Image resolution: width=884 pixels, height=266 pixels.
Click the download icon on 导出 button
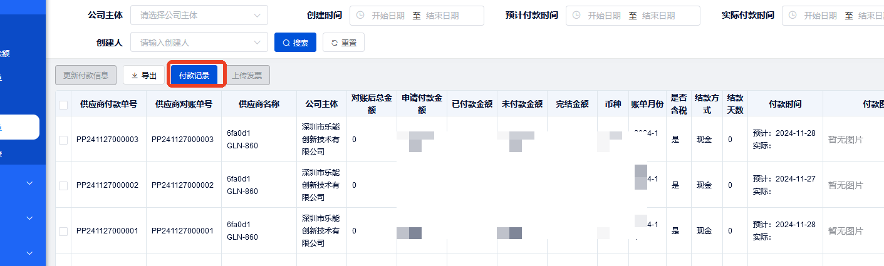[x=134, y=76]
